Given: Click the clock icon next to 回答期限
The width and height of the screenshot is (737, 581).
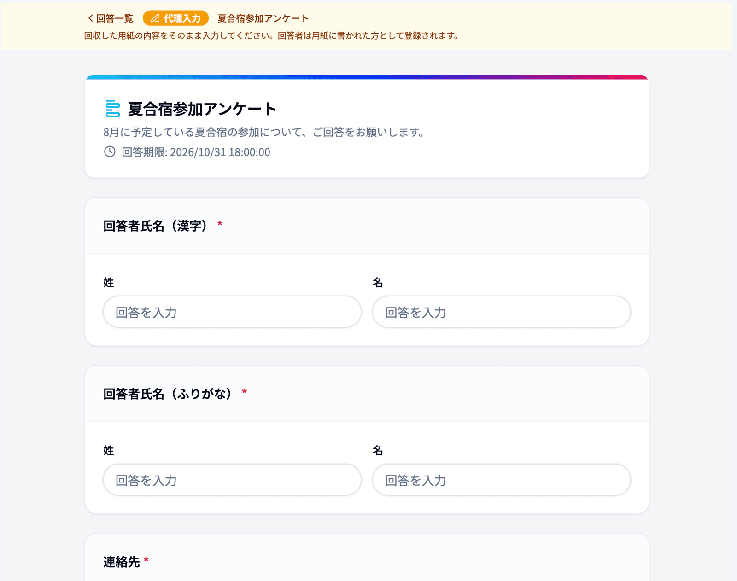Looking at the screenshot, I should point(110,151).
